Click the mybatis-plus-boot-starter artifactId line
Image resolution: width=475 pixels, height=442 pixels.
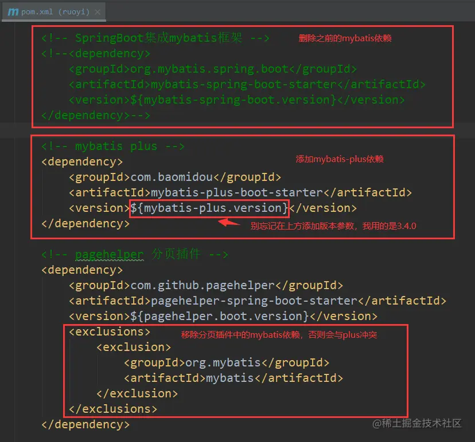point(240,192)
